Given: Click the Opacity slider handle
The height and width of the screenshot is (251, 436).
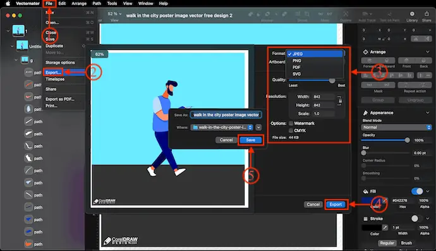Looking at the screenshot, I should pos(407,140).
